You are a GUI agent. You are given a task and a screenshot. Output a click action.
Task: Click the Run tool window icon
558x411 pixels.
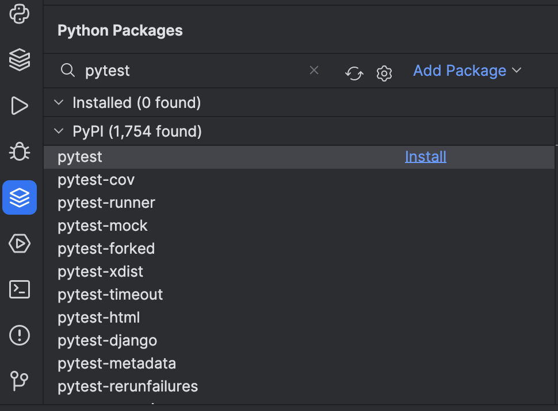(x=20, y=106)
